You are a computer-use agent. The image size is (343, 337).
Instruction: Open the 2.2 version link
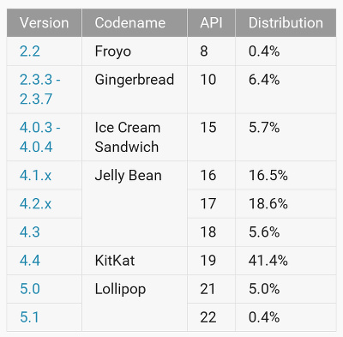(30, 51)
